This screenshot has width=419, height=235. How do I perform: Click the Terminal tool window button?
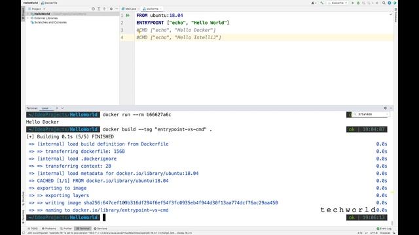(83, 228)
